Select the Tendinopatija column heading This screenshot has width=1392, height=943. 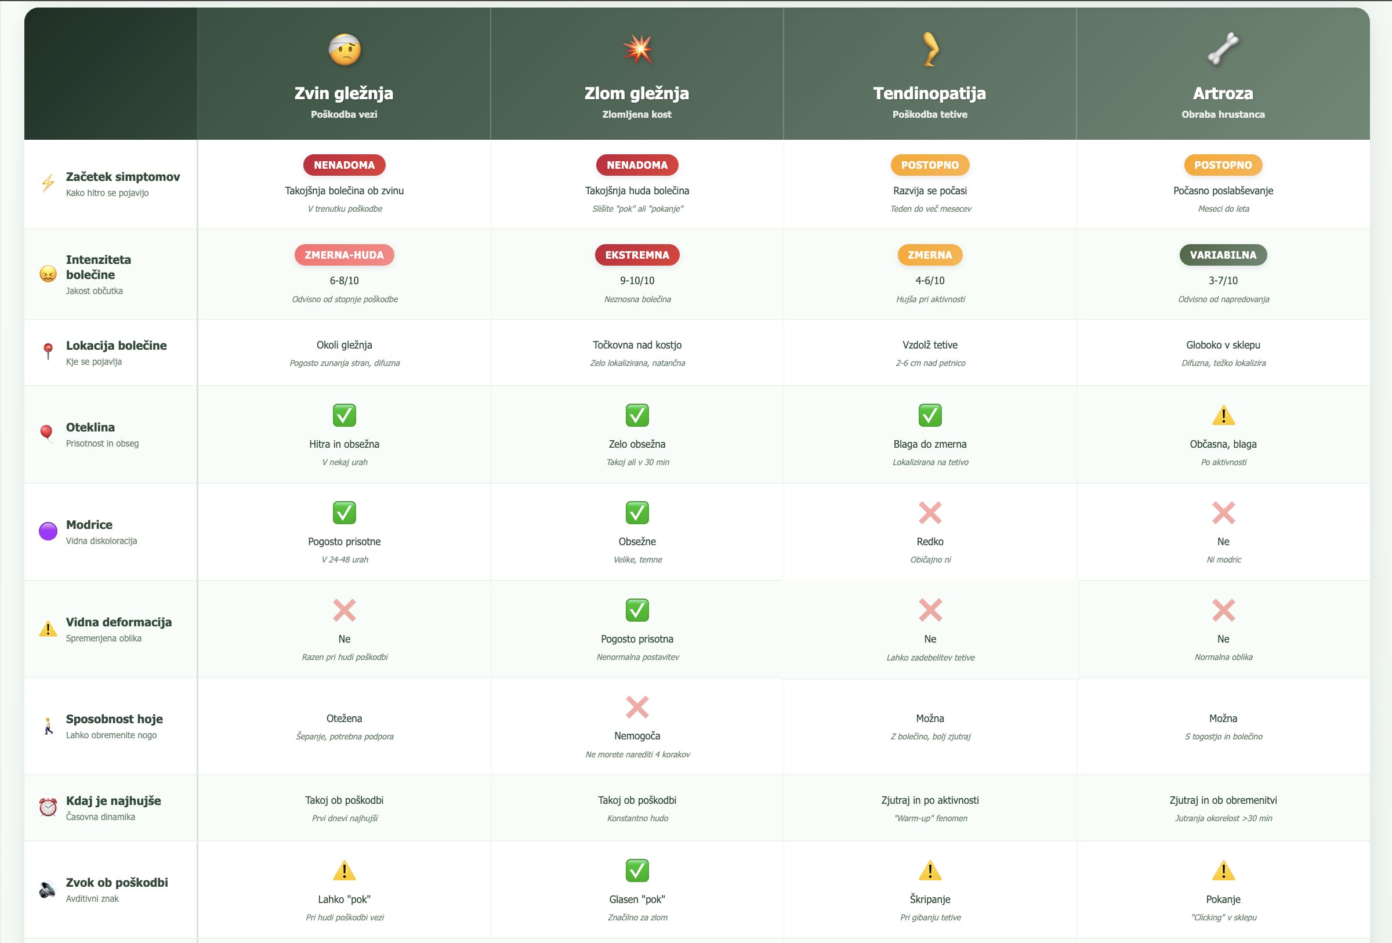[x=930, y=93]
